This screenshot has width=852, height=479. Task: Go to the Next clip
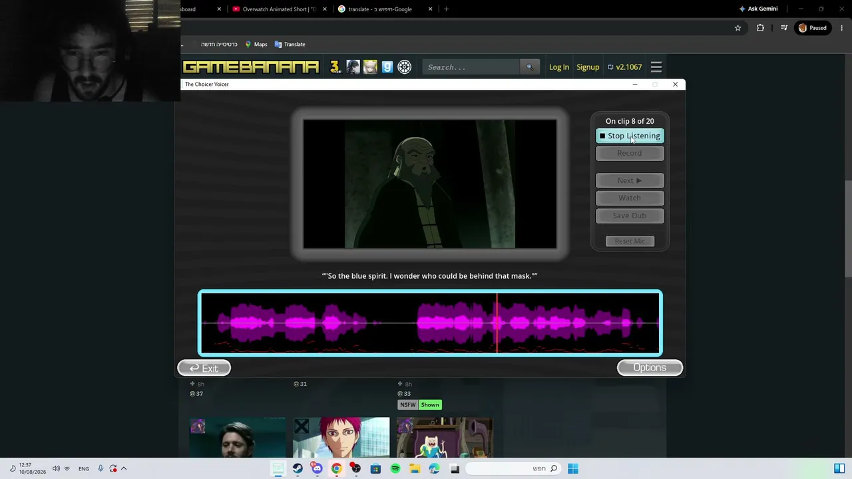[x=630, y=180]
